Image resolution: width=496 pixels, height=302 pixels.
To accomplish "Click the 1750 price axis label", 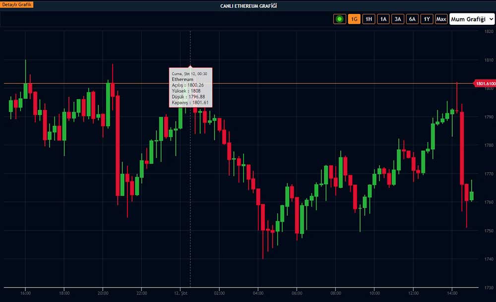I will 489,231.
